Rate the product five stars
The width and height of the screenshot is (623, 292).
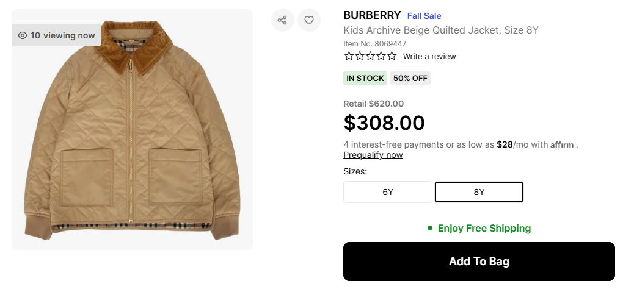tap(392, 56)
